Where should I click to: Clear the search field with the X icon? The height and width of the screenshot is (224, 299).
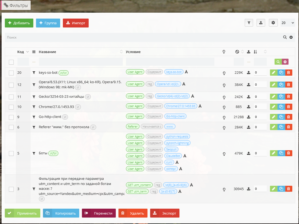coord(291,37)
